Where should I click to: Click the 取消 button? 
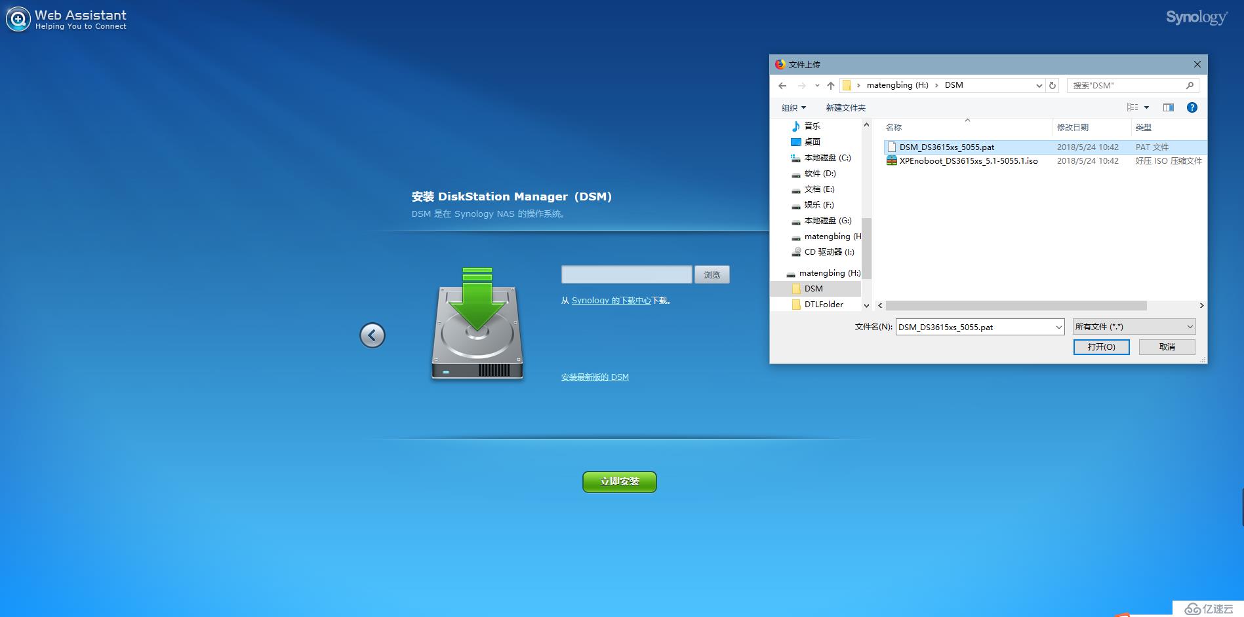click(x=1167, y=346)
